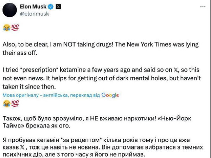
Task: Click the colorful Google logo in translation notice
Action: [x=110, y=95]
